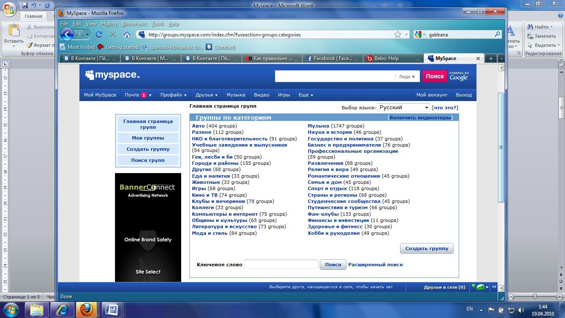565x318 pixels.
Task: Open the Firefox History menu
Action: click(109, 24)
